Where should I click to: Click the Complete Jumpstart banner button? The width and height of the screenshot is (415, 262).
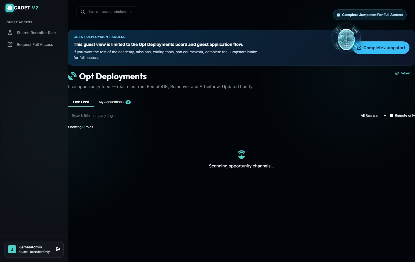[x=381, y=48]
